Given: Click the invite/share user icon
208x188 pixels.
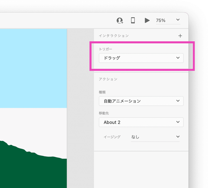Looking at the screenshot, I should pos(120,21).
